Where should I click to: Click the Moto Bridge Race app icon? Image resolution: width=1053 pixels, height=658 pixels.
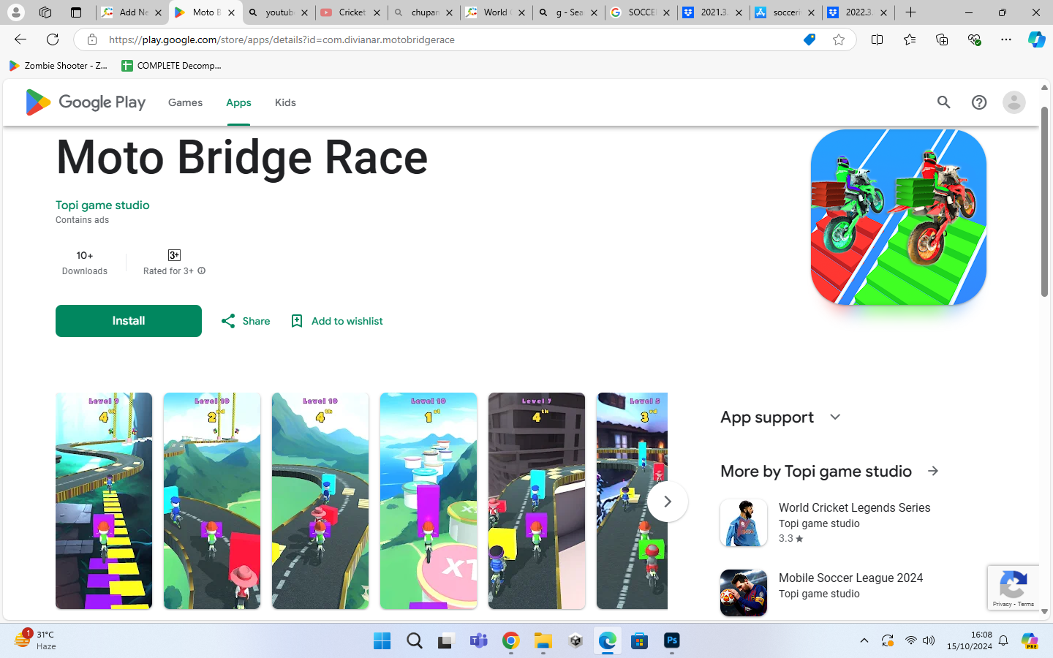pyautogui.click(x=898, y=217)
